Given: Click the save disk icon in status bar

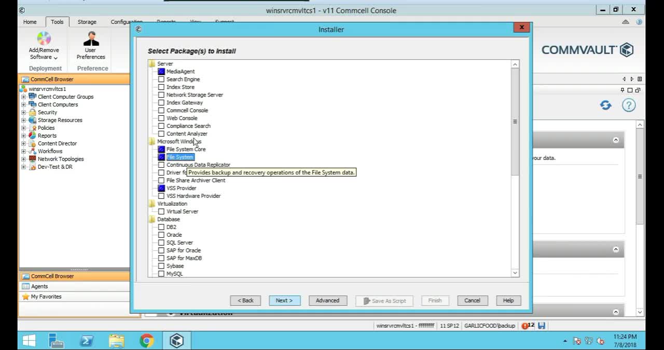Looking at the screenshot, I should [542, 326].
